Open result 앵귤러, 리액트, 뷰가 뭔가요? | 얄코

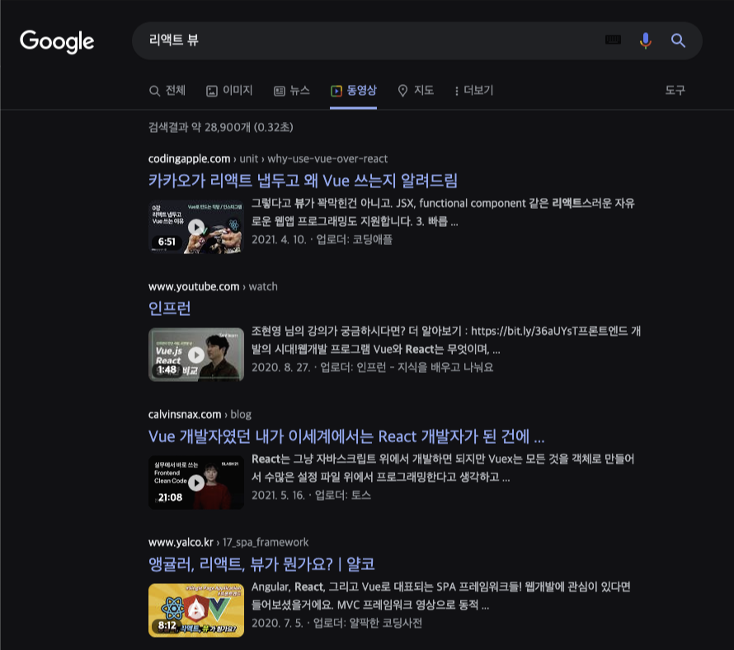pyautogui.click(x=261, y=564)
